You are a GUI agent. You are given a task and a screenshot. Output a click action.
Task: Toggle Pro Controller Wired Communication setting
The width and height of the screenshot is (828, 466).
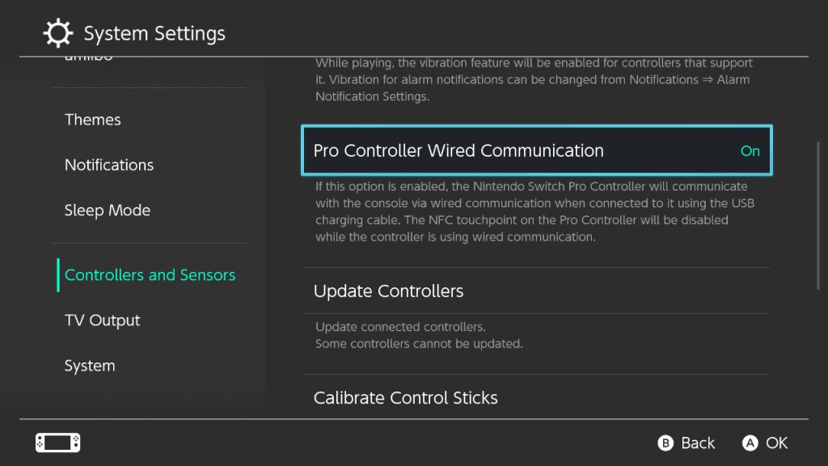pos(536,150)
